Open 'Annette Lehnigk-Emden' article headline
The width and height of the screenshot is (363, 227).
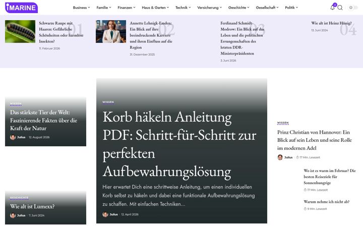point(151,35)
